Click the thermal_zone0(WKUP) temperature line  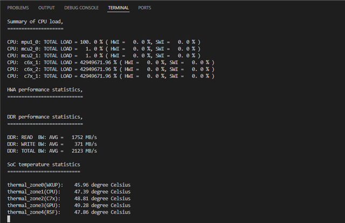click(69, 185)
